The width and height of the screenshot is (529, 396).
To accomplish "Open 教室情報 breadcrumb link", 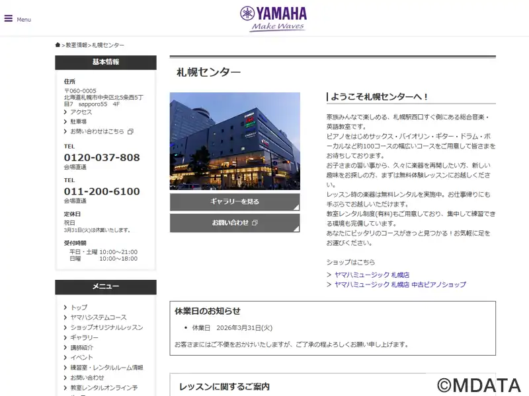I will (76, 45).
